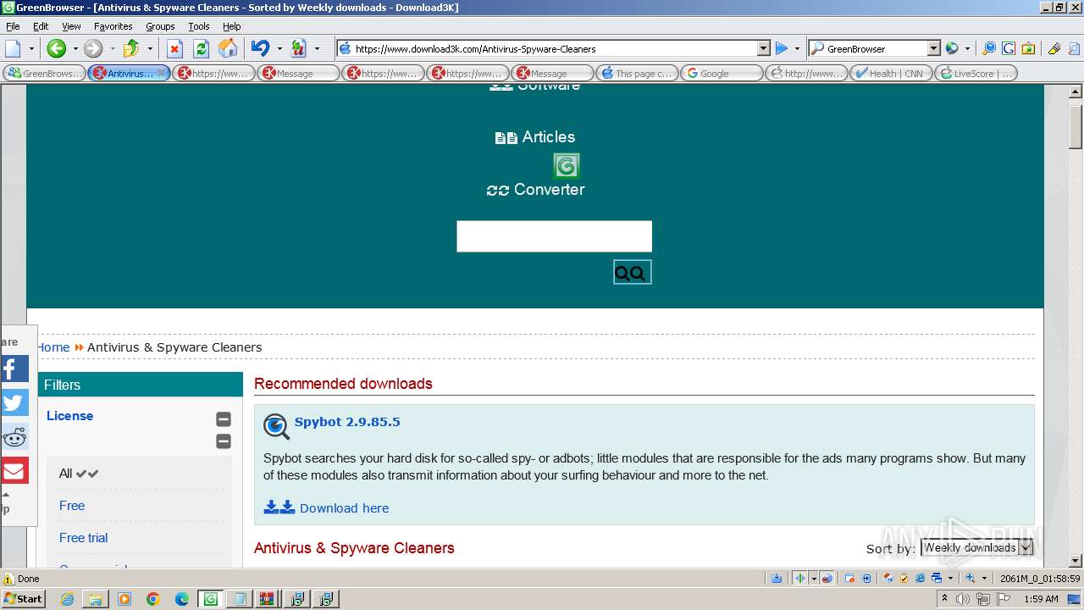Click the gray Forward arrow button
Viewport: 1084px width, 610px height.
93,48
